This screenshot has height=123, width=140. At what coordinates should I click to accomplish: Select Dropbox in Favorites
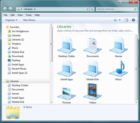point(14,44)
